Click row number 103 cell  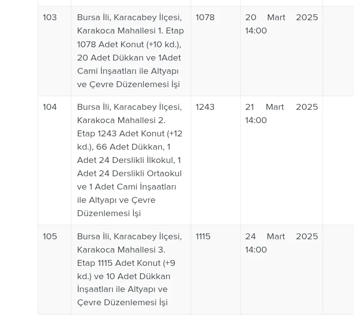pos(50,18)
